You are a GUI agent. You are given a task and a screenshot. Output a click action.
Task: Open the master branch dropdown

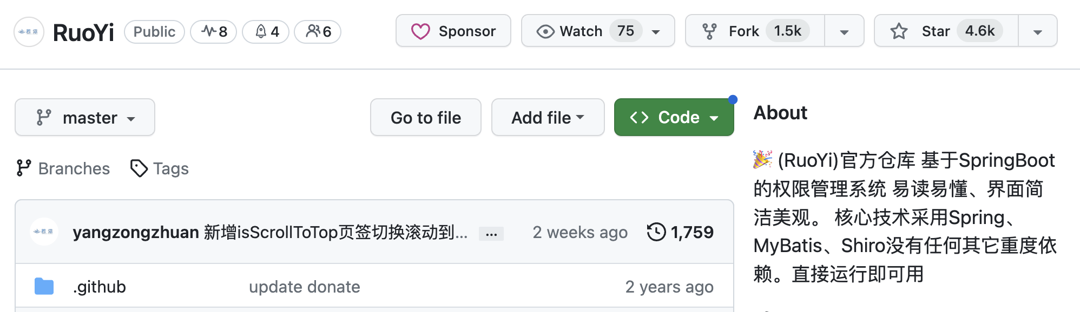pos(85,118)
